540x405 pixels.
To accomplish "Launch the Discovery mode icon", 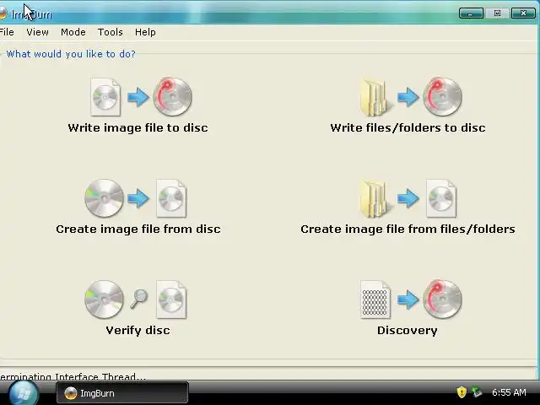I will click(411, 300).
